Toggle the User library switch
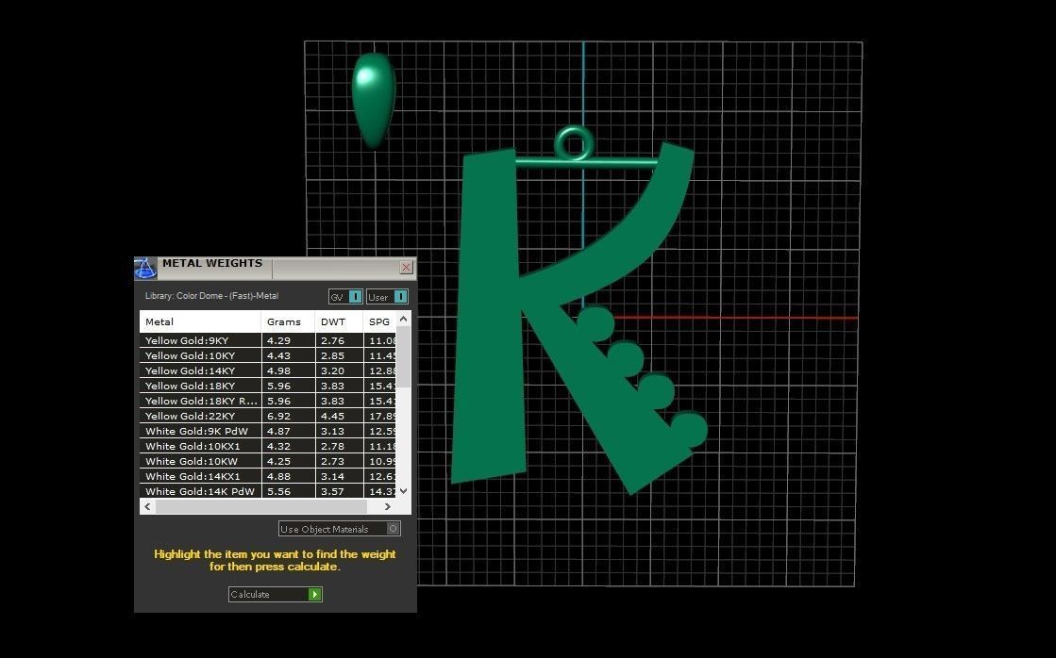Viewport: 1056px width, 658px height. click(x=387, y=297)
